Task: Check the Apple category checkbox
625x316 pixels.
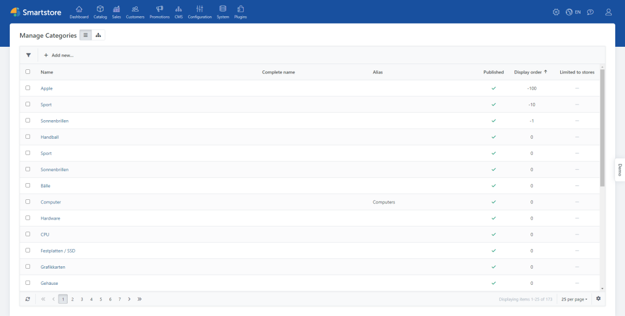Action: click(28, 88)
